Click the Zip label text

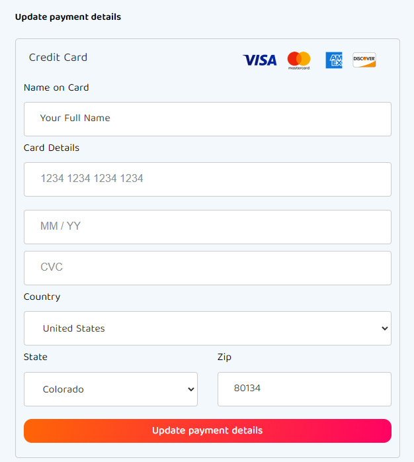tap(224, 357)
